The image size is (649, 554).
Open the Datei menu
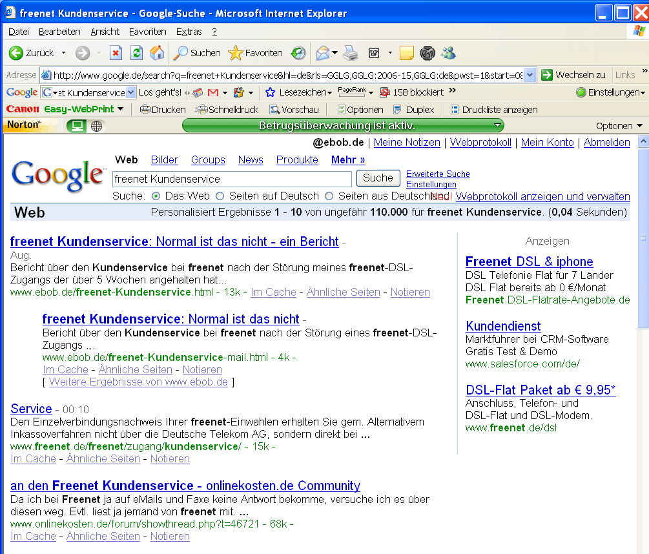tap(19, 32)
